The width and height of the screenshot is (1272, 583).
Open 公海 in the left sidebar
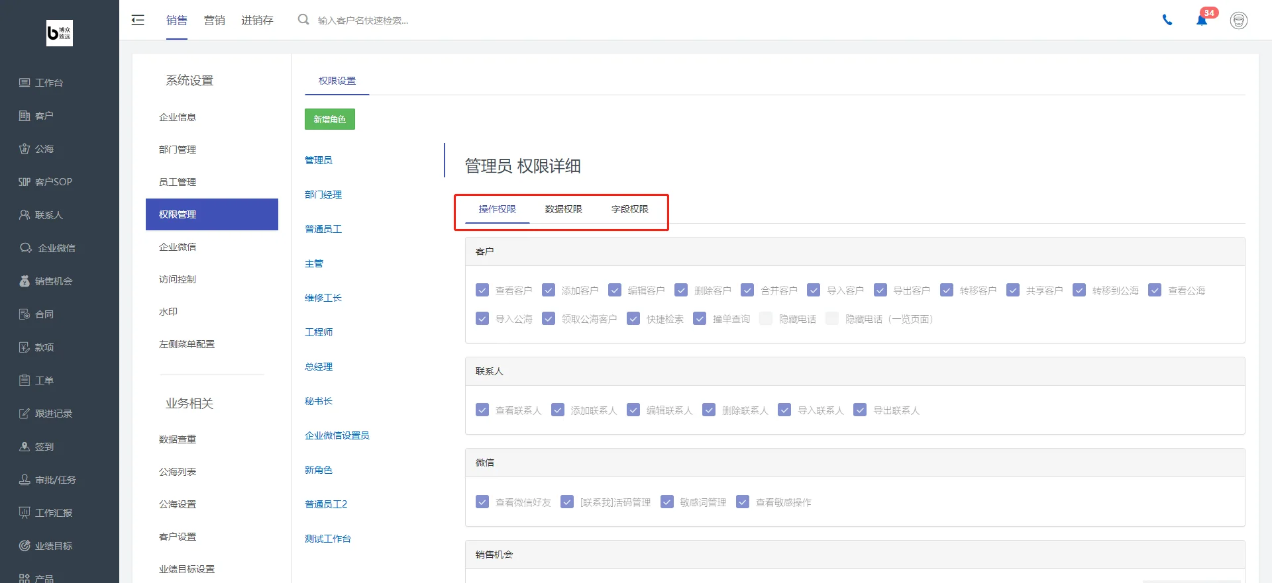click(x=36, y=149)
